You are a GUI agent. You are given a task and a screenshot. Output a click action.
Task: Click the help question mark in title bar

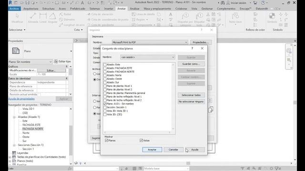(x=263, y=3)
